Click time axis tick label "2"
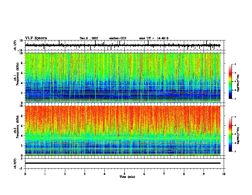Viewport: 252px width, 195px height. pos(65,174)
